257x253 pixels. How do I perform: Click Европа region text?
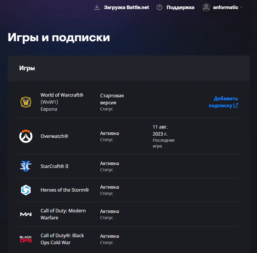pyautogui.click(x=49, y=109)
